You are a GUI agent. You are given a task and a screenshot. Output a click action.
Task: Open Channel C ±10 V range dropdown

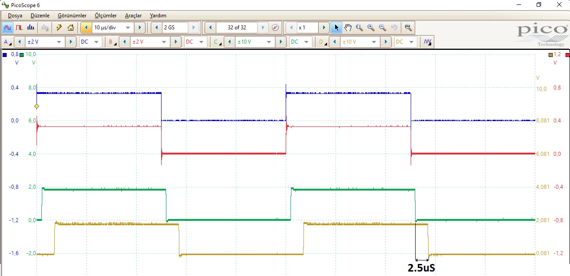click(269, 42)
